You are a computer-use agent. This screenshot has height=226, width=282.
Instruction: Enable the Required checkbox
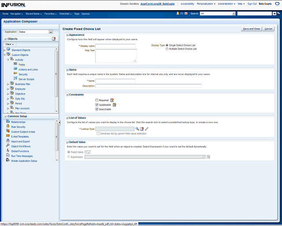(x=97, y=100)
